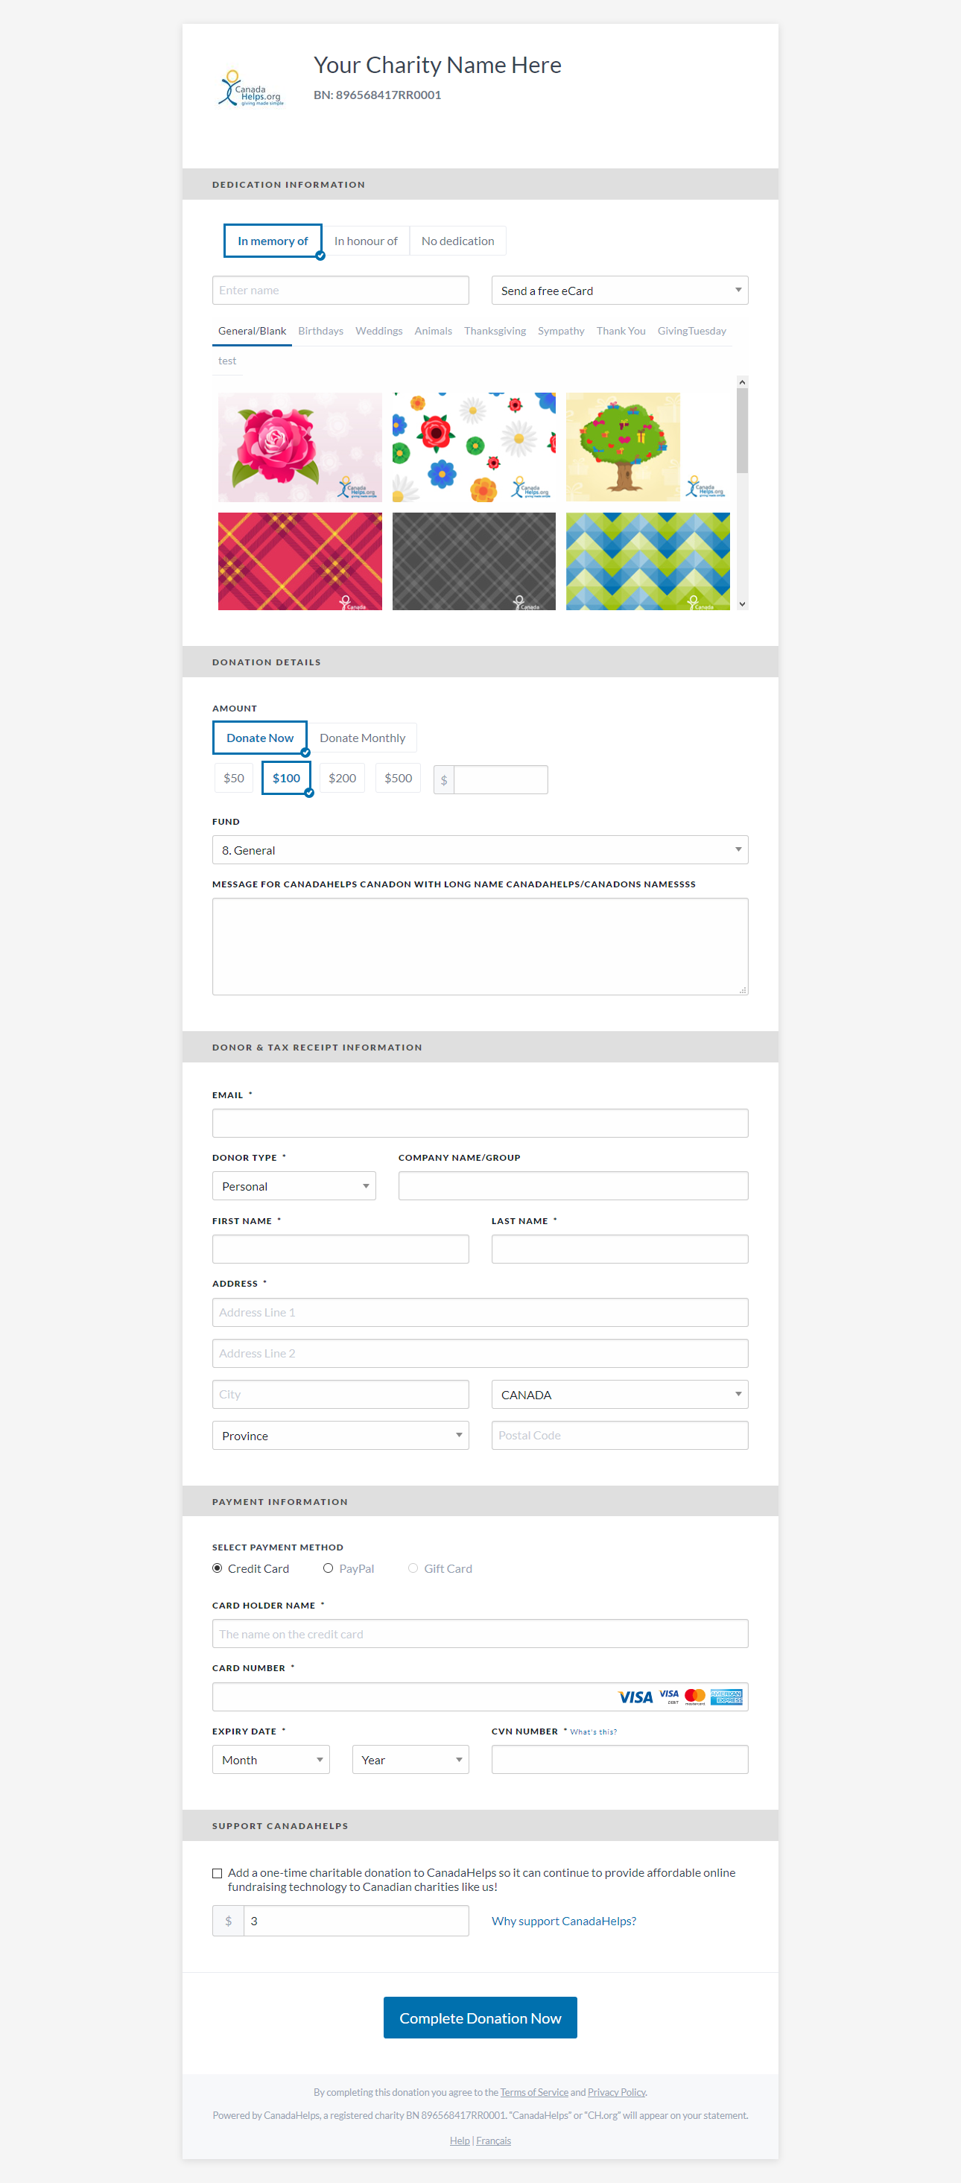Click the CanadaHelps.org logo

(251, 89)
